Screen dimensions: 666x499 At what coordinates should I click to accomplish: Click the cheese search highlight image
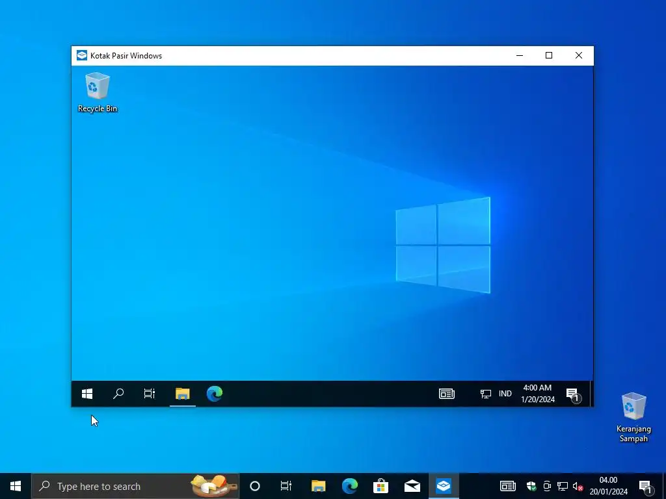(x=213, y=486)
